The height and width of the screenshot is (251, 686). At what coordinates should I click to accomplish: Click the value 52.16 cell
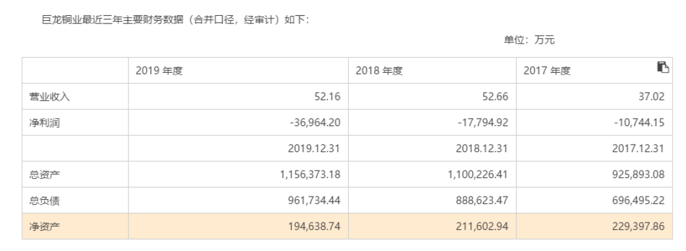[x=238, y=96]
